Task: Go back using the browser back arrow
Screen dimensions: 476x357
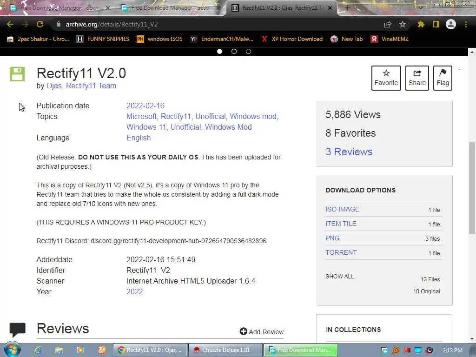Action: (x=10, y=24)
